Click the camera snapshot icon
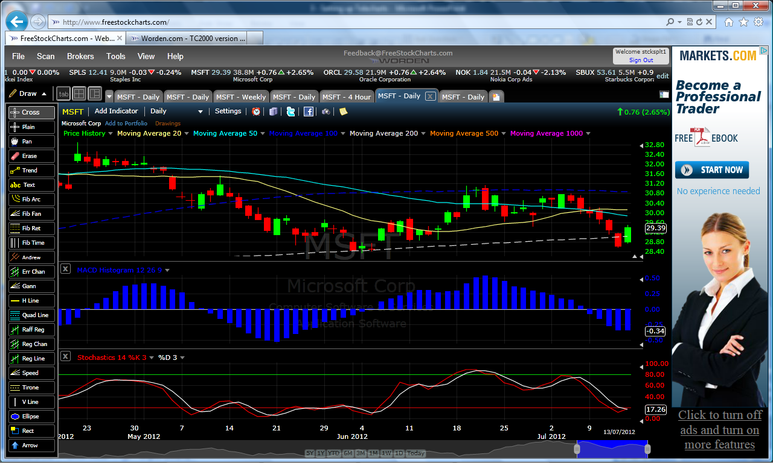The width and height of the screenshot is (773, 463). [x=326, y=112]
